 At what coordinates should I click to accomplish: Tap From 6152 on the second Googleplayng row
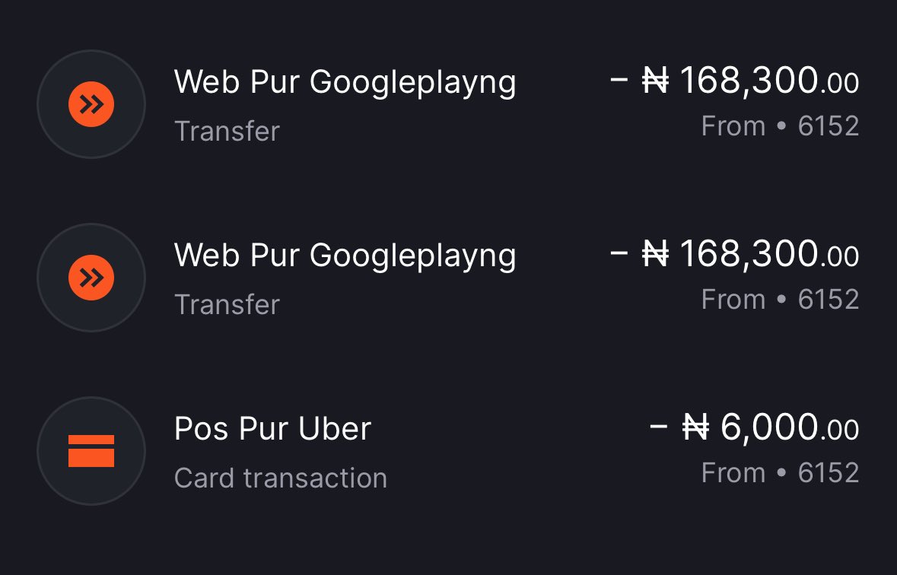click(x=781, y=299)
